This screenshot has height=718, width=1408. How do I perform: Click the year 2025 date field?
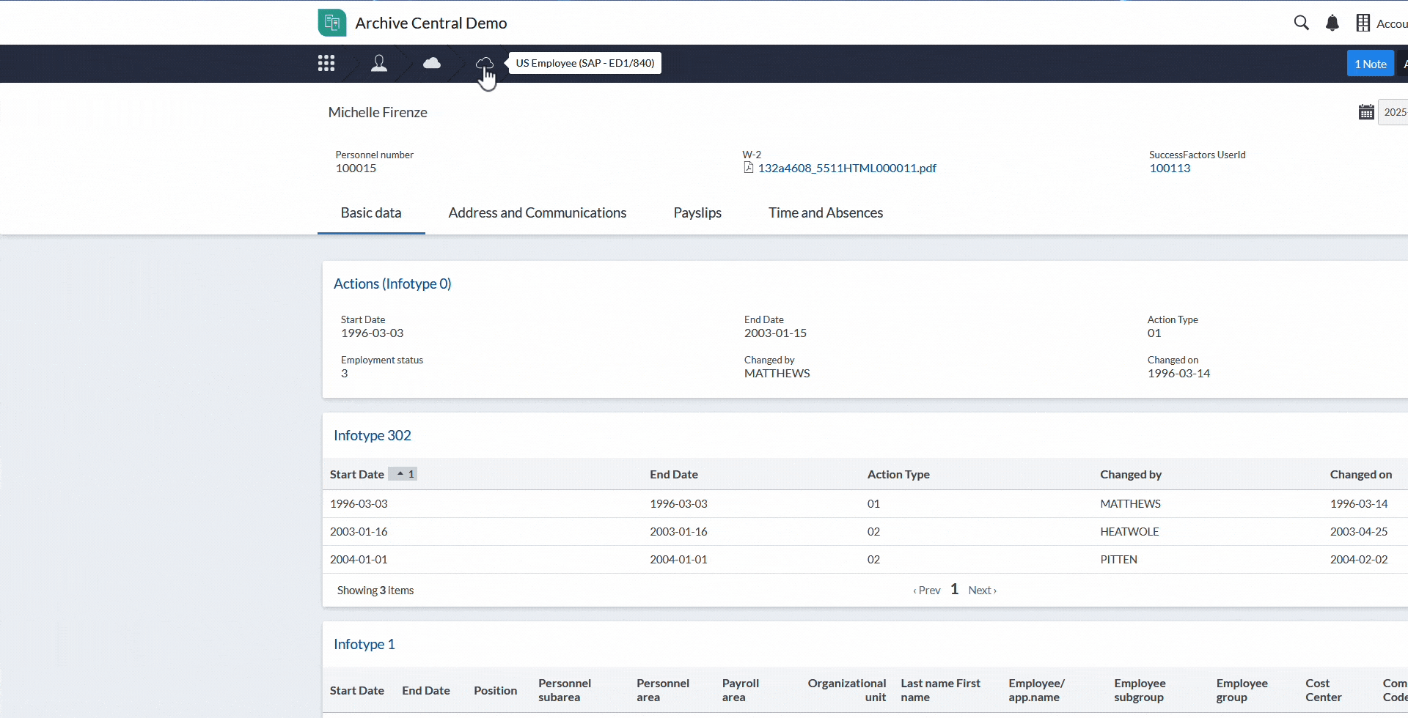coord(1393,112)
